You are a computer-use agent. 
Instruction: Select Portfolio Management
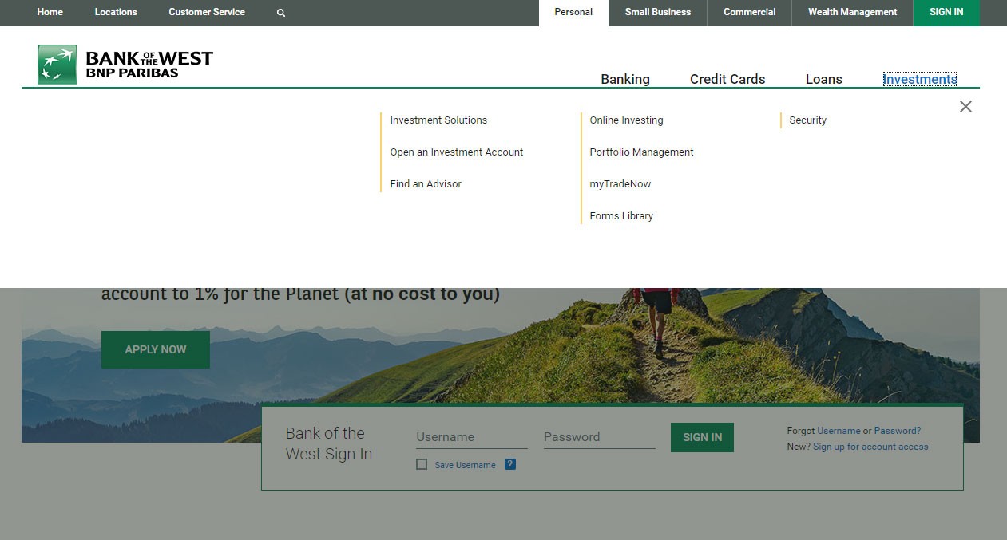click(641, 152)
